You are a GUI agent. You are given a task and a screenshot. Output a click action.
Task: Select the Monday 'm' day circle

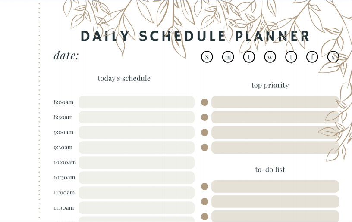228,56
